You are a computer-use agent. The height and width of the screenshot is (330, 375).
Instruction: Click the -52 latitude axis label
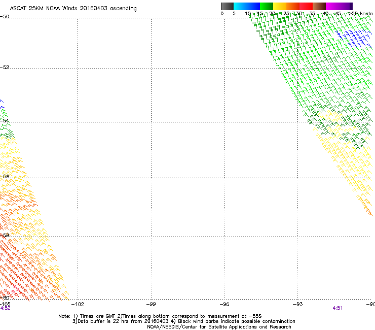[5, 68]
